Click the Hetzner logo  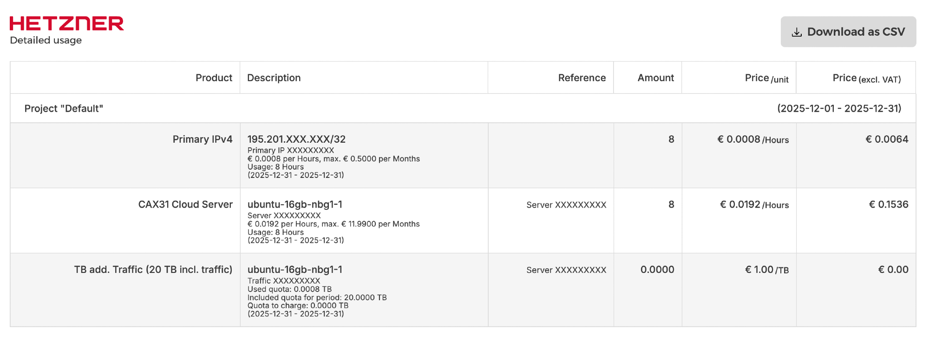click(x=67, y=23)
